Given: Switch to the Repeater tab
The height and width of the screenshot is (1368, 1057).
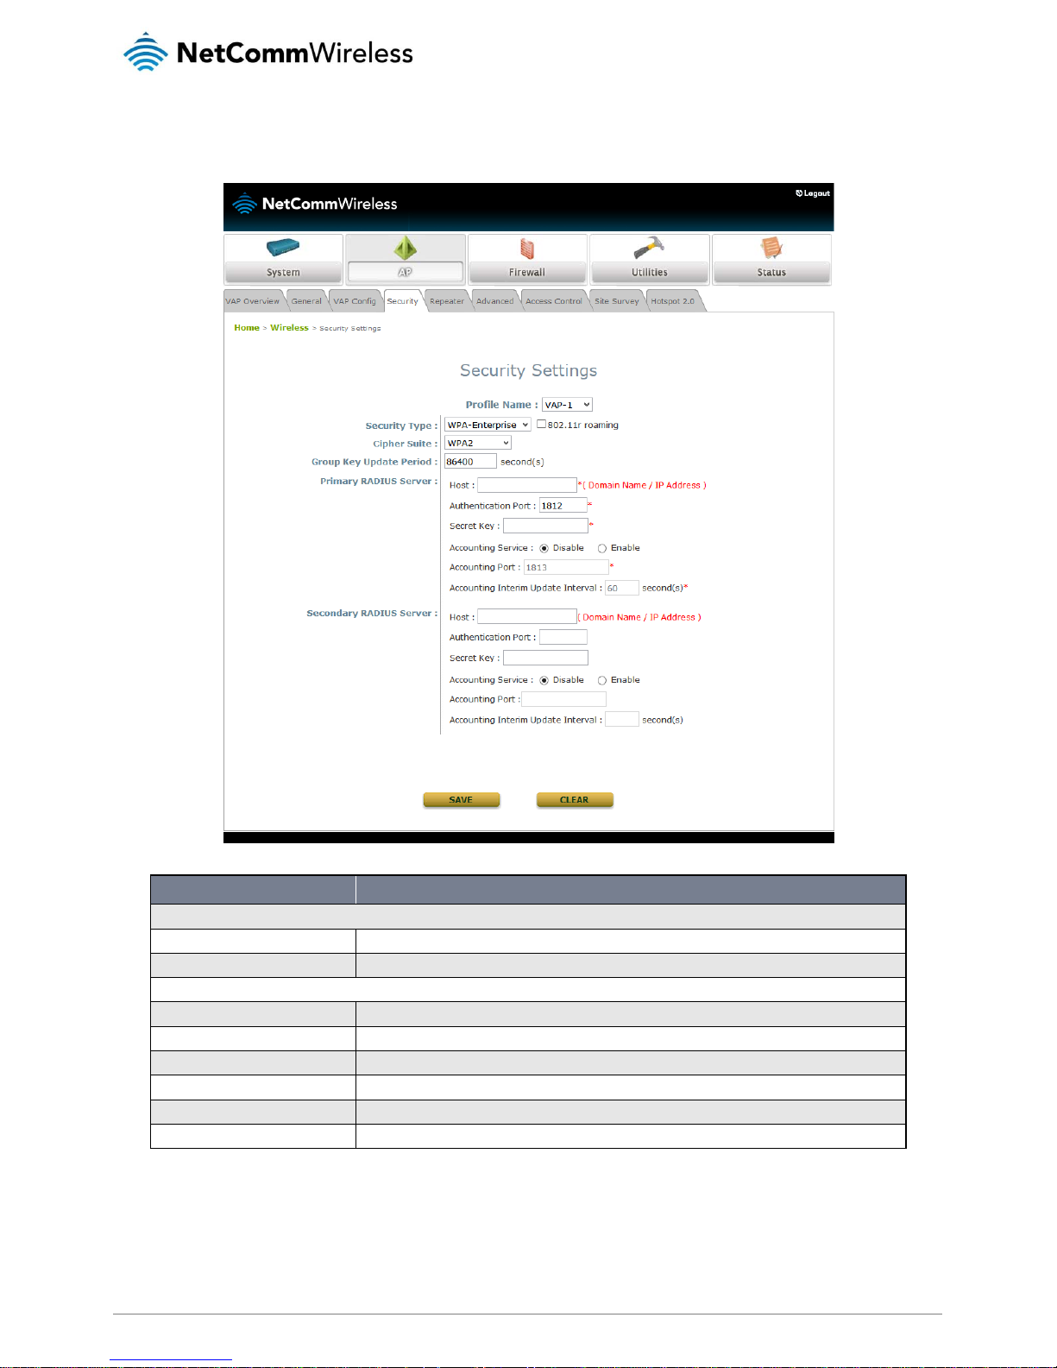Looking at the screenshot, I should point(447,301).
